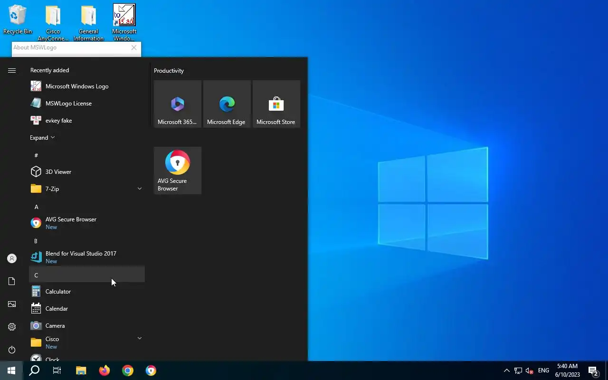This screenshot has height=380, width=608.
Task: Open File Explorer from the taskbar
Action: (x=81, y=370)
